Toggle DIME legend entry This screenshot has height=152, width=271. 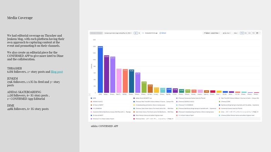tap(93, 98)
